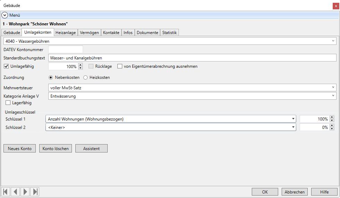
Task: Open the Mehrwertsteuer dropdown
Action: pos(192,88)
